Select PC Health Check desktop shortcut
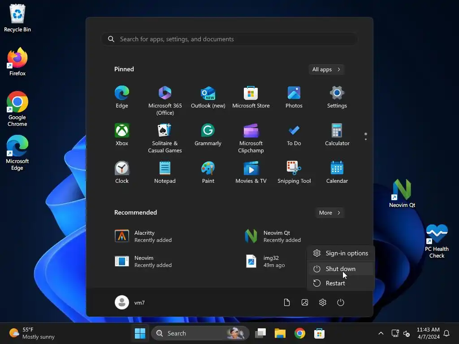459x344 pixels. (437, 241)
